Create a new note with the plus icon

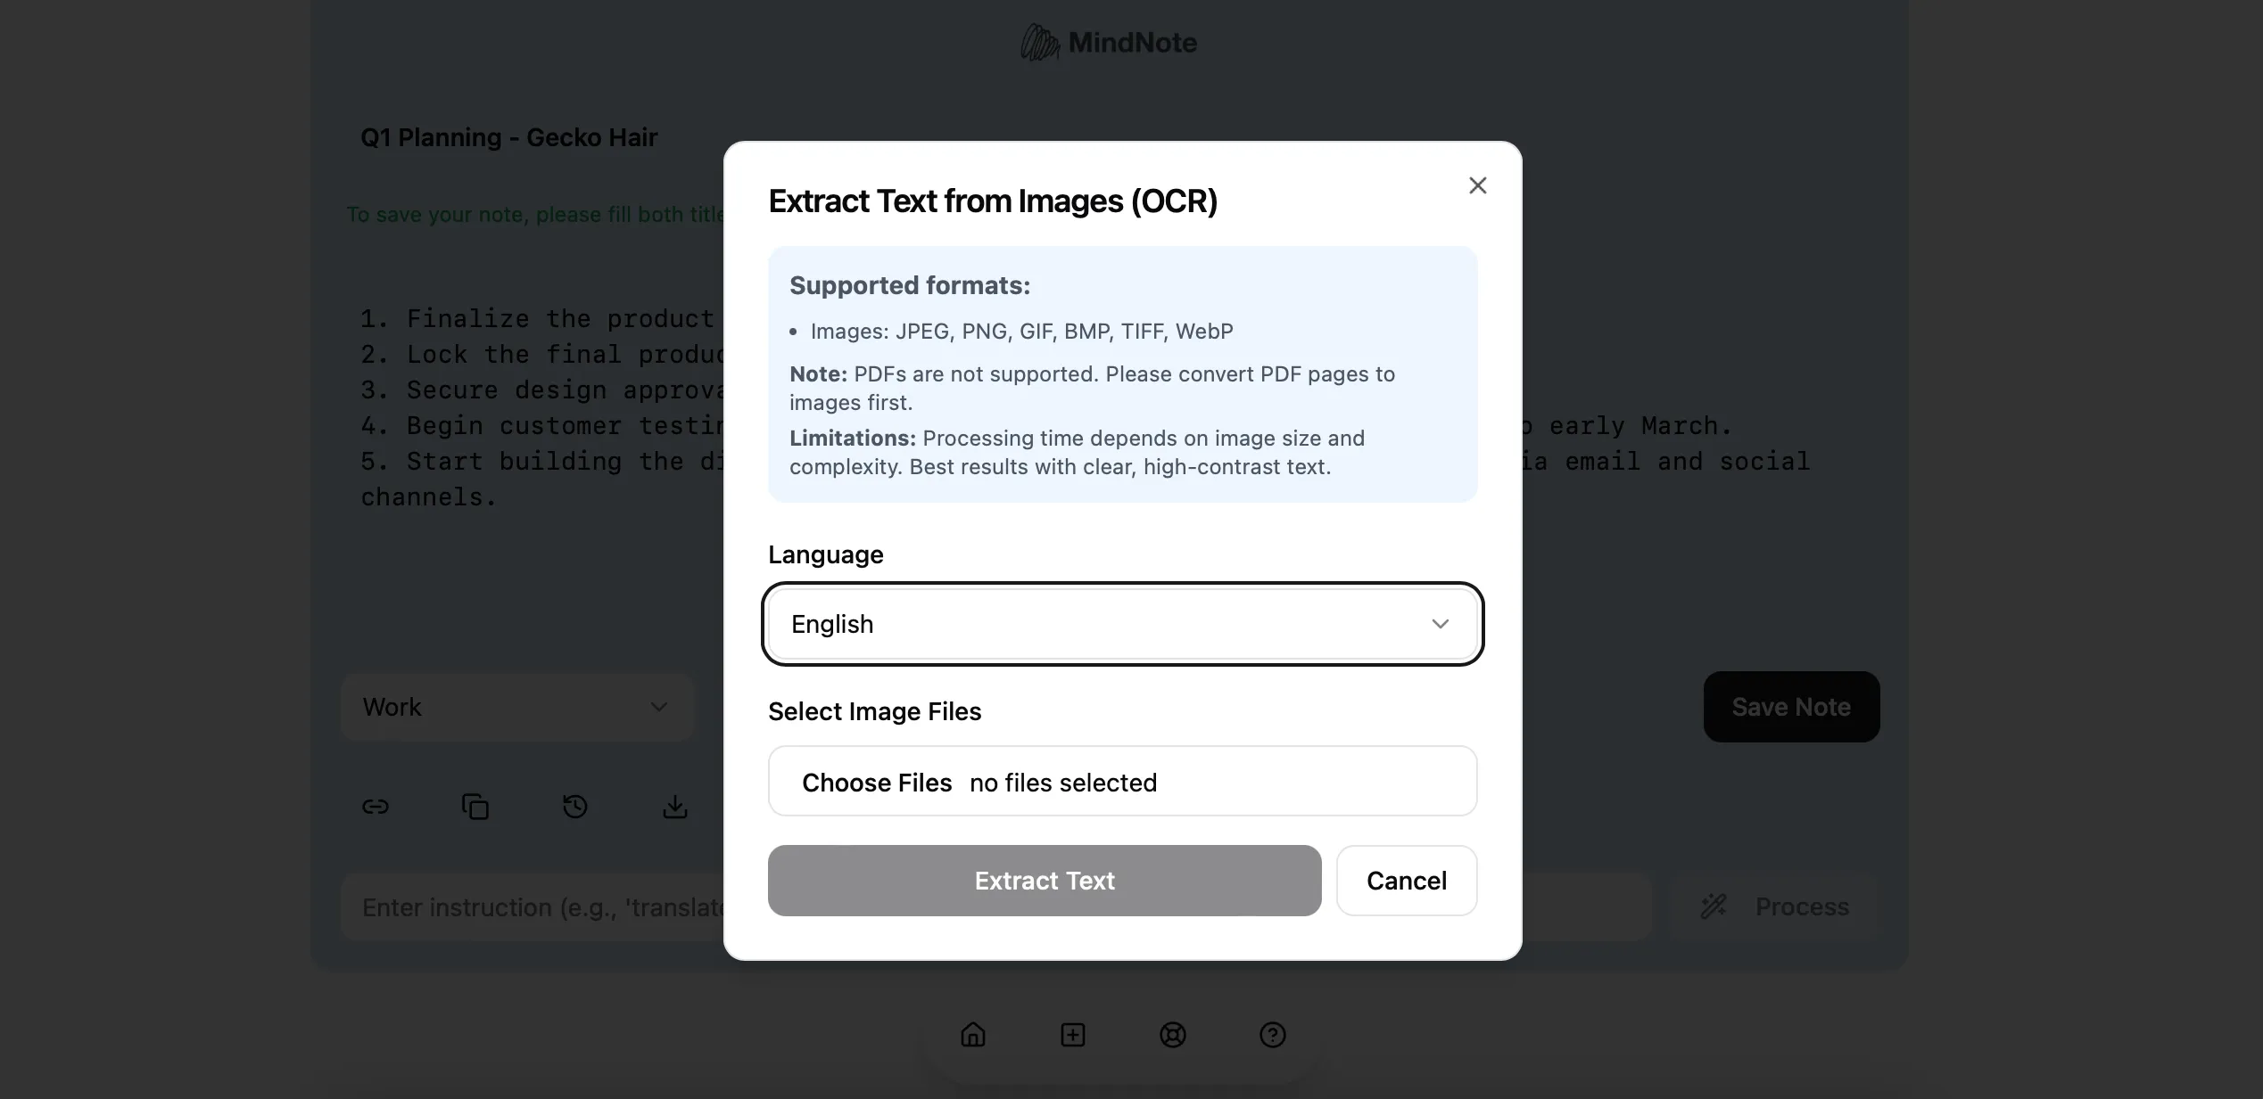tap(1072, 1035)
